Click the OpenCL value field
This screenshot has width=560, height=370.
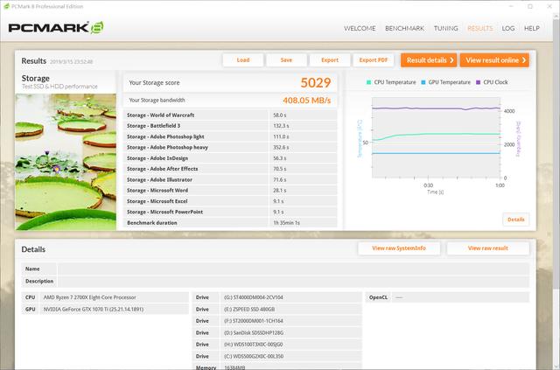pyautogui.click(x=460, y=297)
